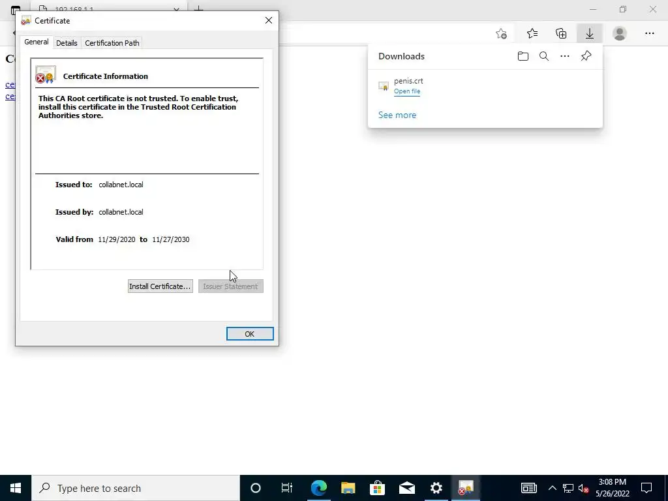
Task: Confirm the Certificate dialog with OK
Action: tap(250, 334)
